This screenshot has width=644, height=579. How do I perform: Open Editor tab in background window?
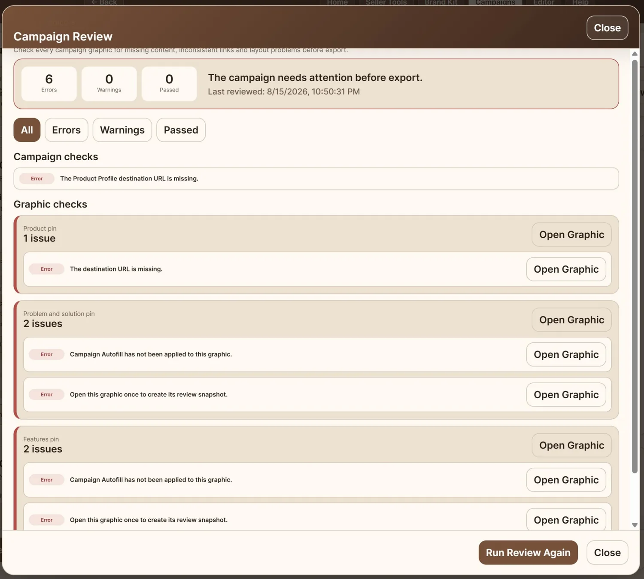pos(544,3)
